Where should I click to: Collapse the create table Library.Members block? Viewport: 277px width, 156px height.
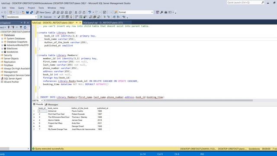38,55
